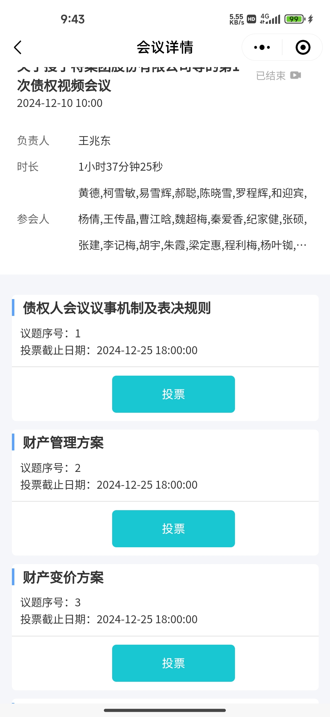
Task: Open the three-dots more menu
Action: pyautogui.click(x=262, y=47)
